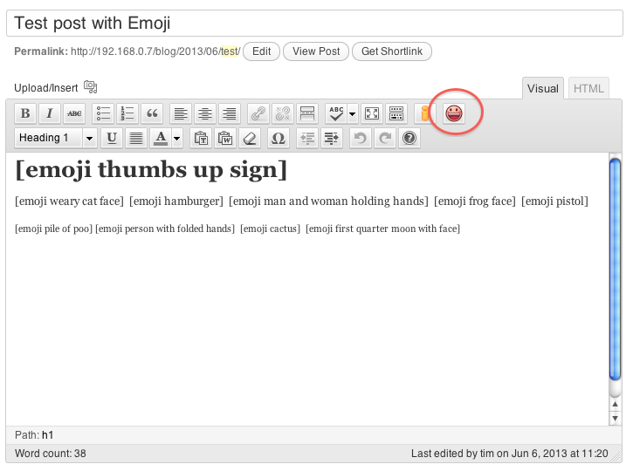Open the emoji picker smiley button
This screenshot has height=471, width=633.
(454, 113)
